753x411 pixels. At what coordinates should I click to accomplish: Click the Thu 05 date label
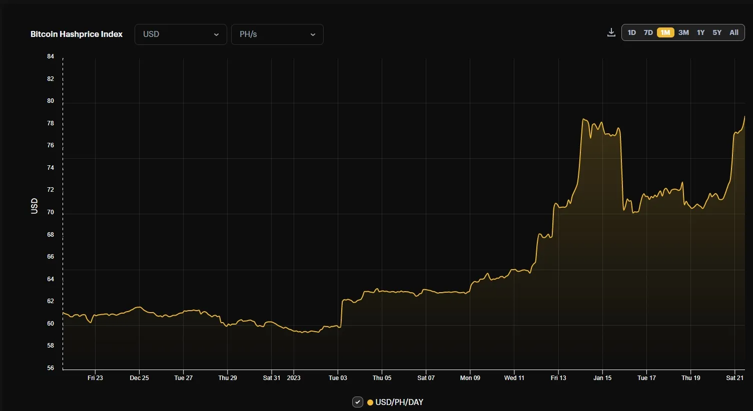382,378
